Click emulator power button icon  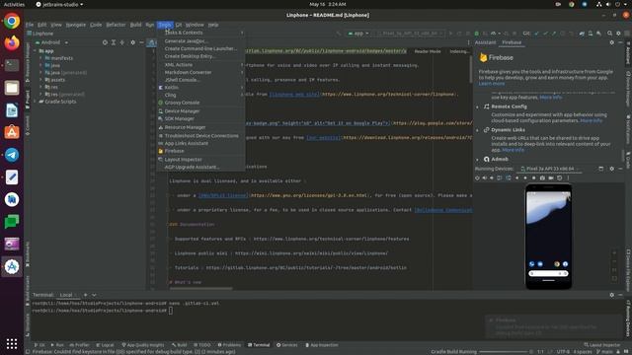[x=478, y=177]
